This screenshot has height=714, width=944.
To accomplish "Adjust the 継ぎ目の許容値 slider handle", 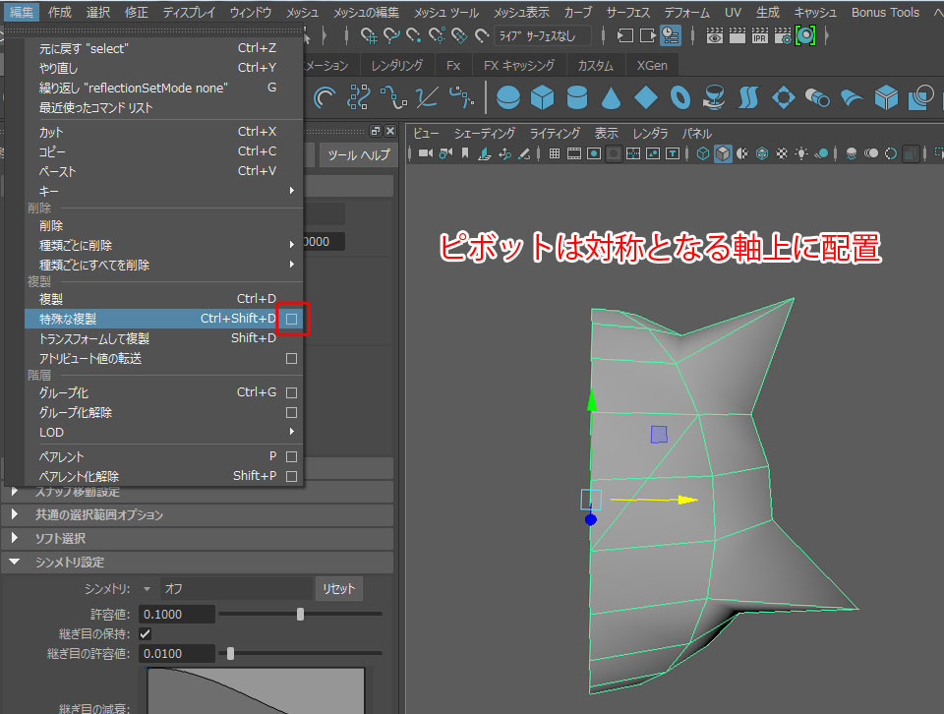I will 230,653.
